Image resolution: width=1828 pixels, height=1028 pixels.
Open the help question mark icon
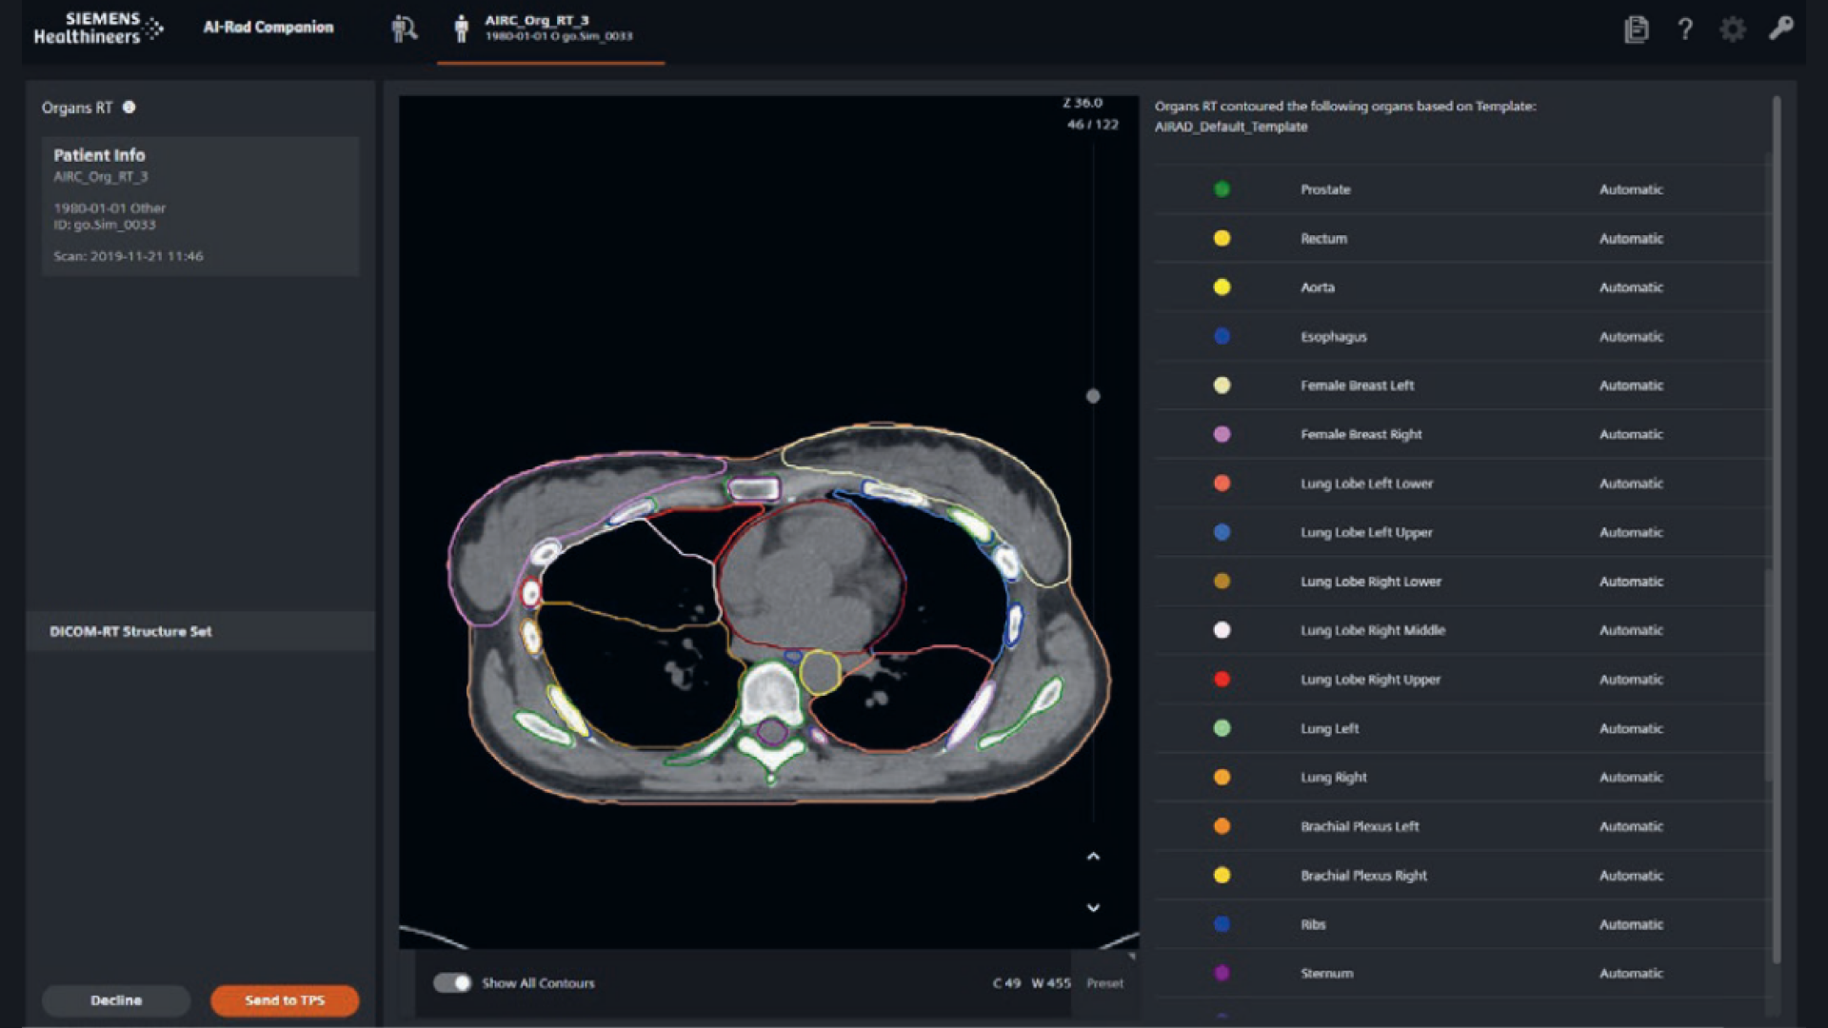pos(1684,29)
